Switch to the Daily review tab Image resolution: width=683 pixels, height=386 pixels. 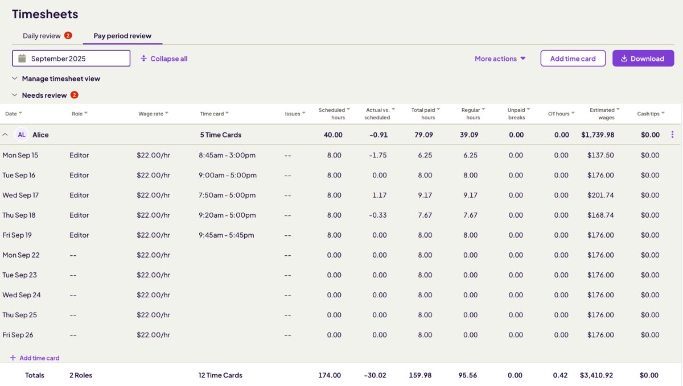coord(42,36)
